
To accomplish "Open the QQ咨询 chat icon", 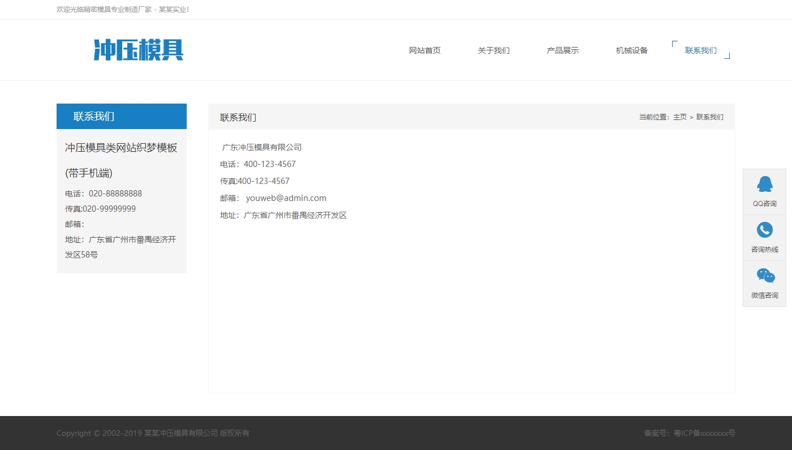I will point(764,192).
